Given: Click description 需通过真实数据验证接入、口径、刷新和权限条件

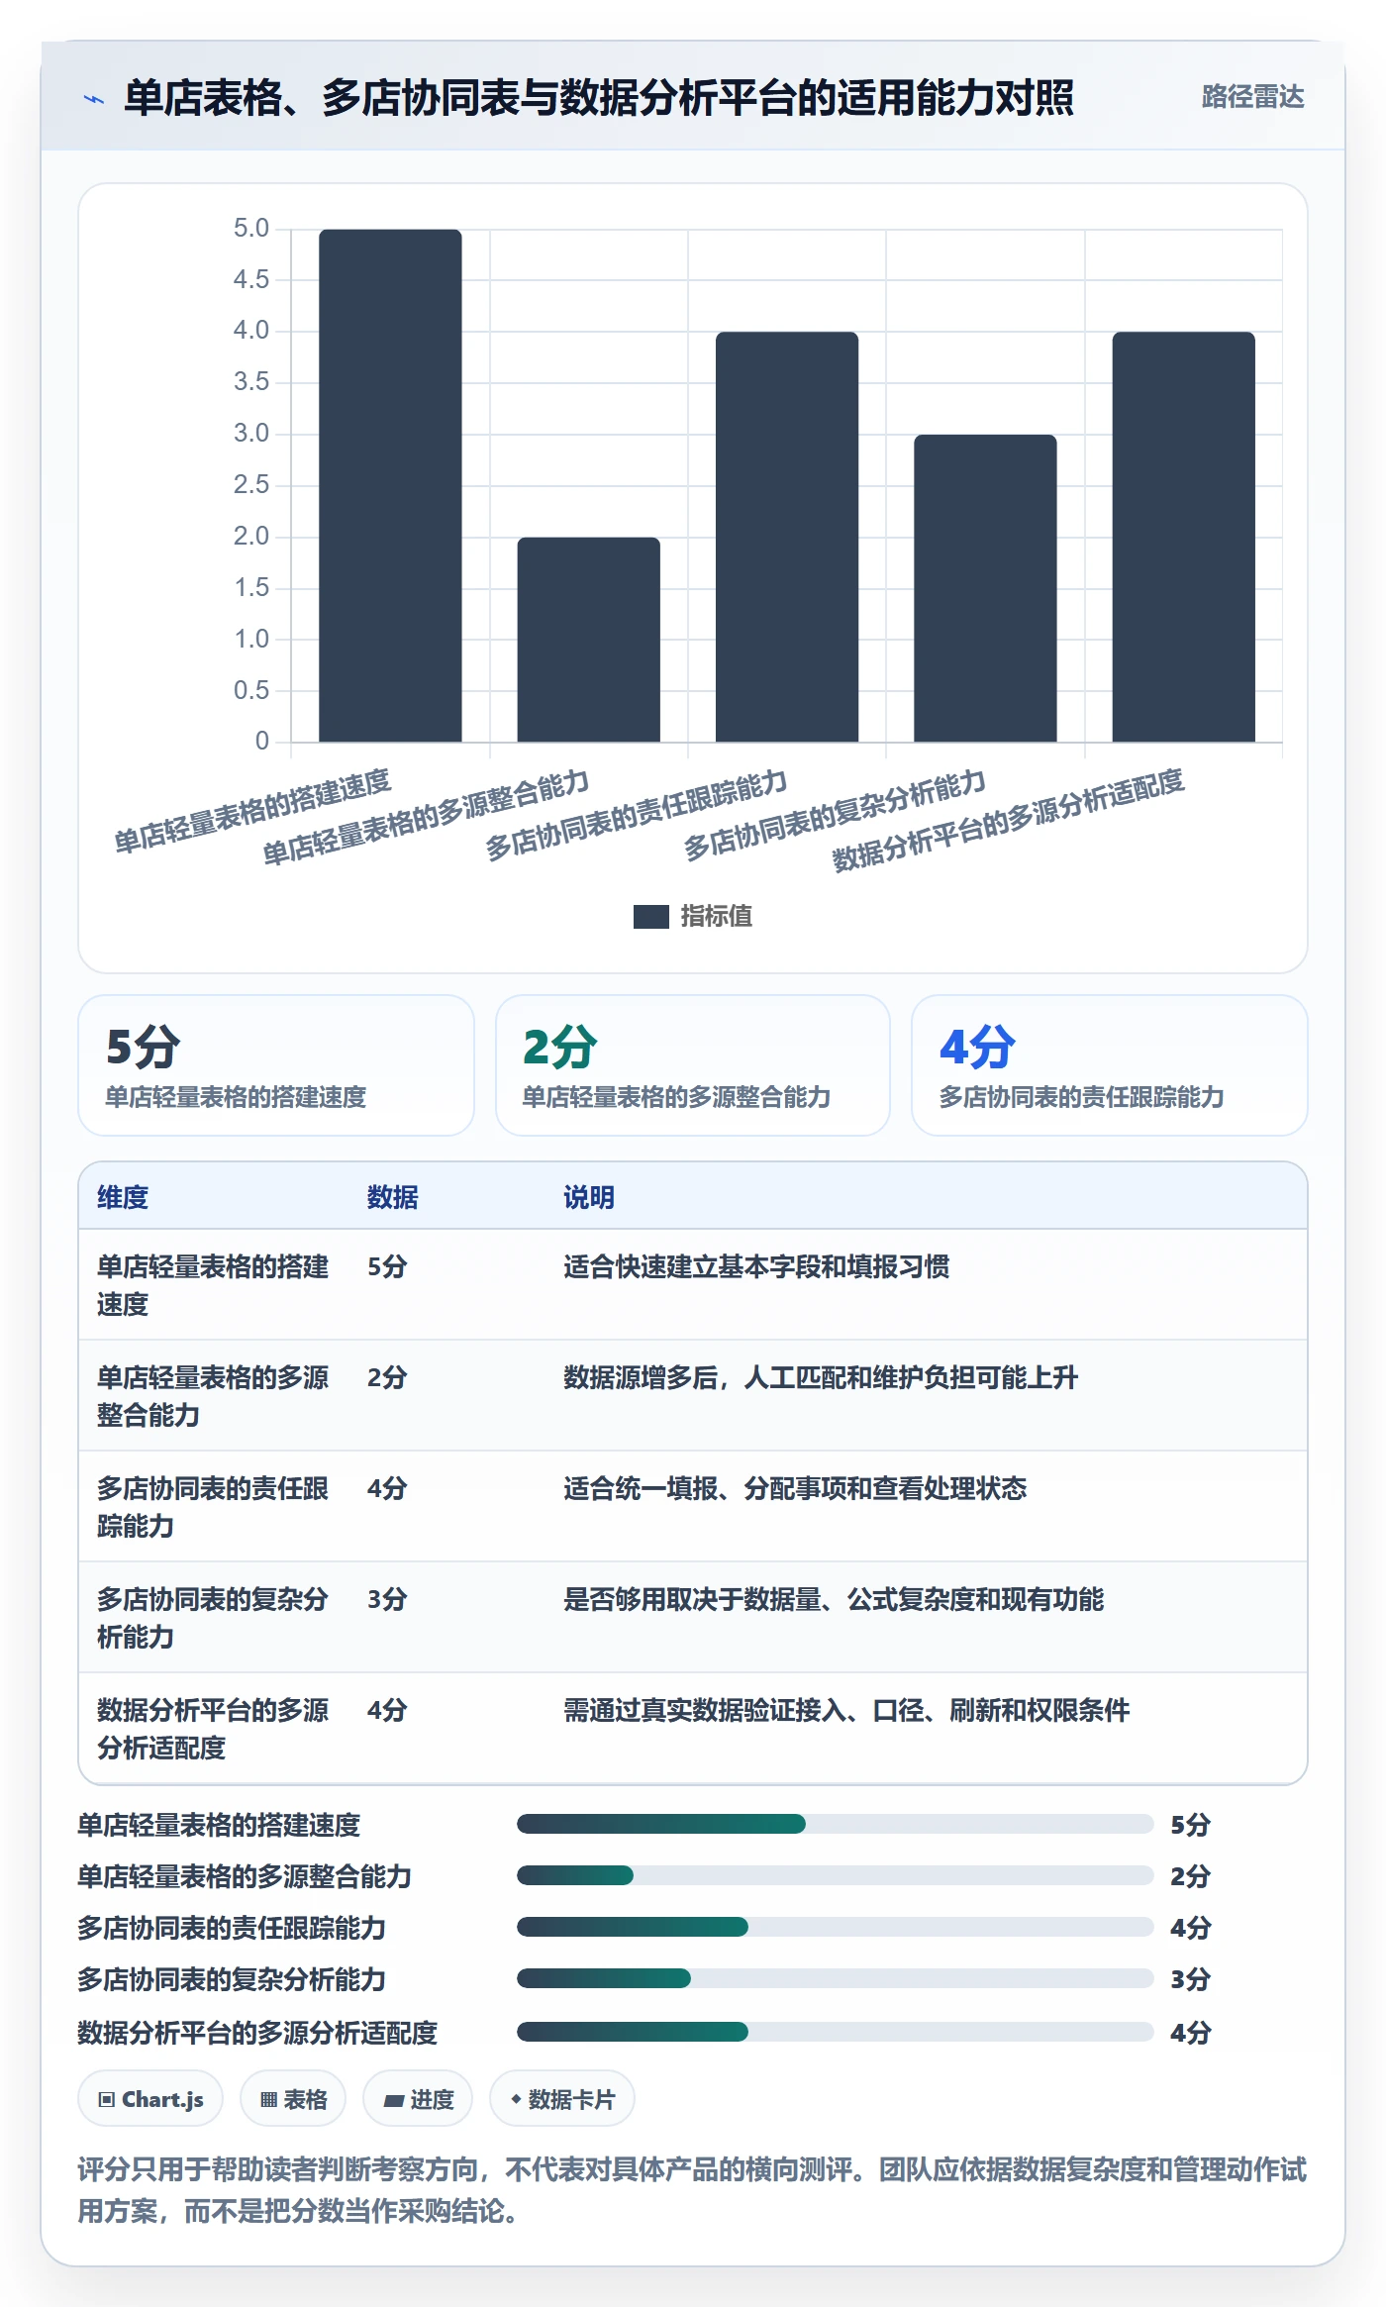Looking at the screenshot, I should coord(846,1710).
